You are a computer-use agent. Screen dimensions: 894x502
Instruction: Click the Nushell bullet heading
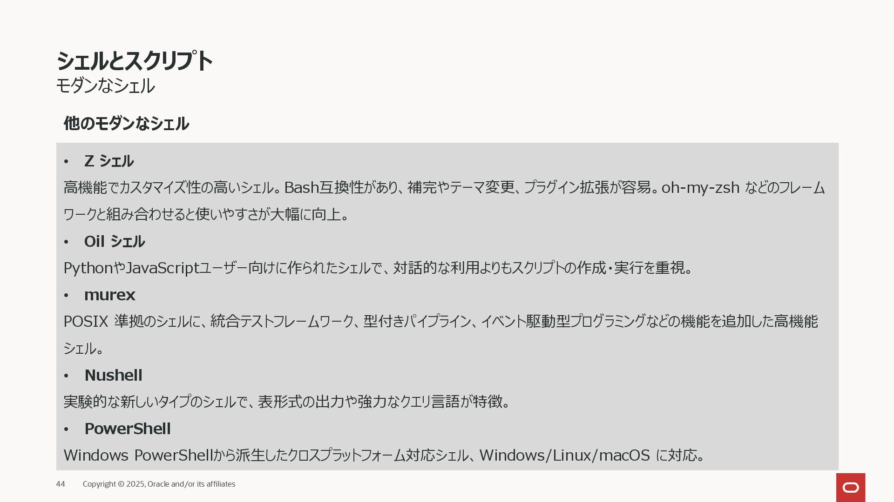[x=114, y=375]
